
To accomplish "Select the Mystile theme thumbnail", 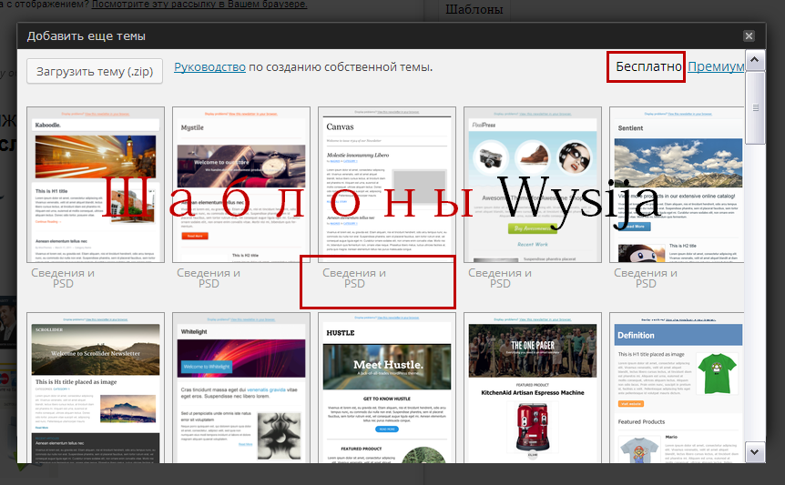I will coord(241,185).
